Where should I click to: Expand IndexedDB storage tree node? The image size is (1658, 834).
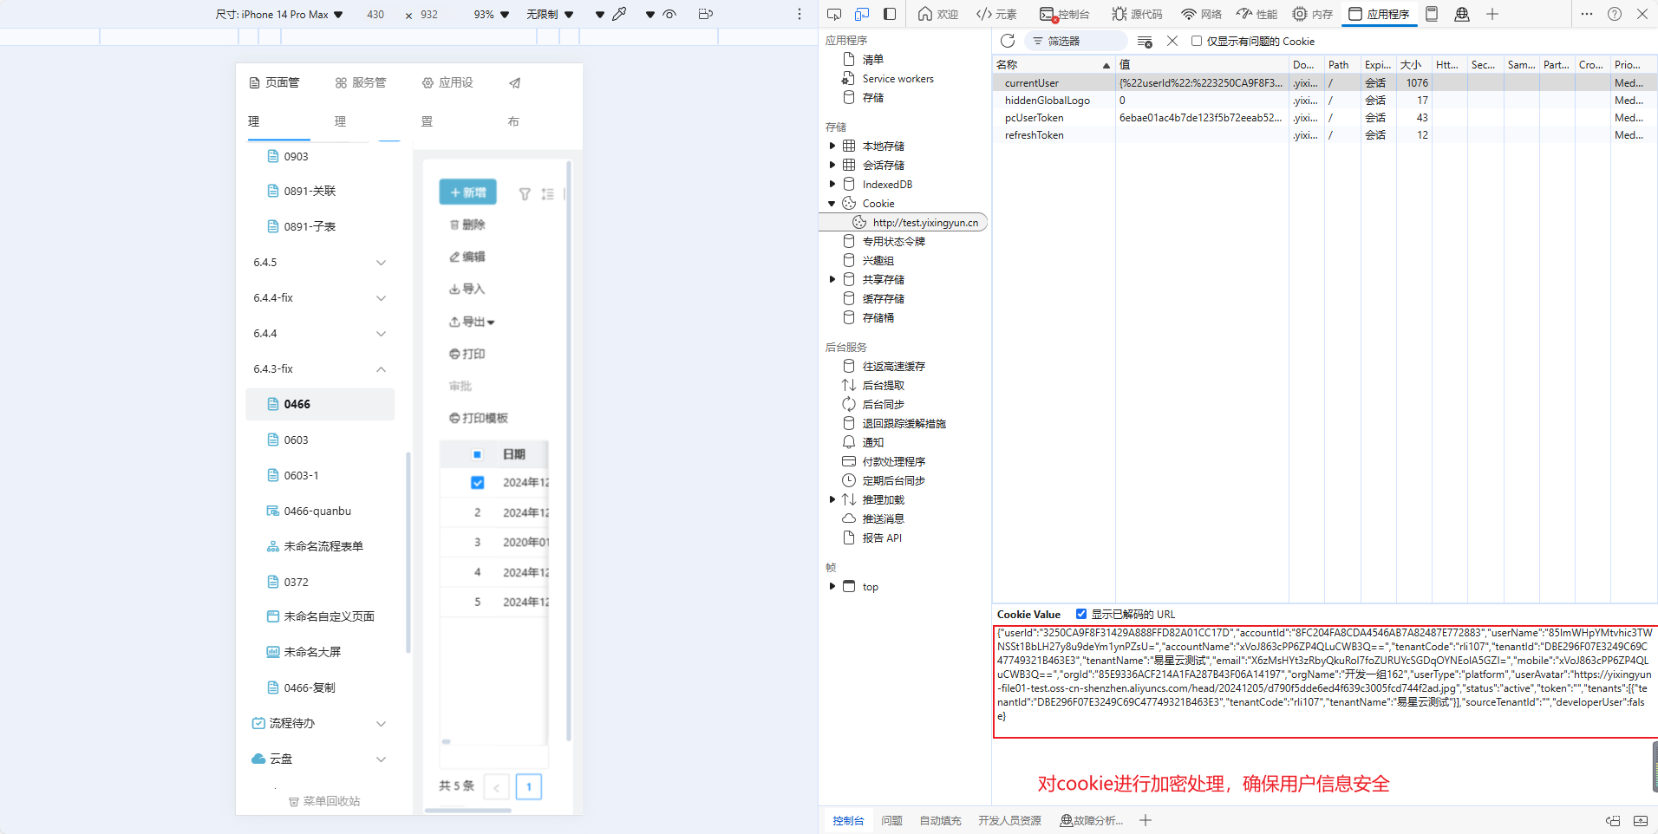click(832, 184)
